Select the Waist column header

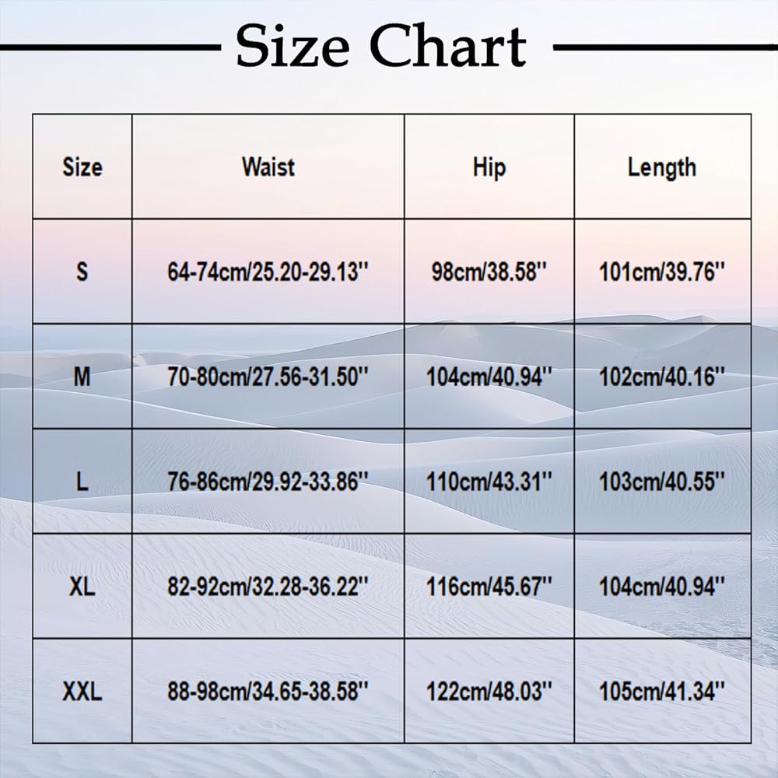(x=268, y=166)
